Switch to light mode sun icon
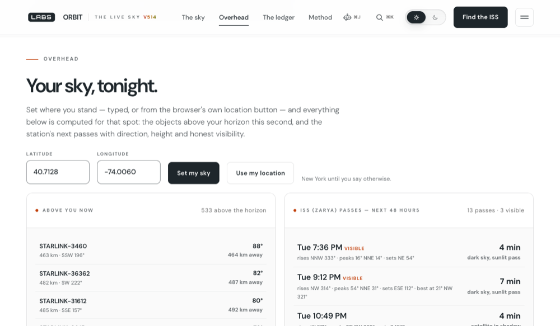This screenshot has width=560, height=326. coord(416,17)
